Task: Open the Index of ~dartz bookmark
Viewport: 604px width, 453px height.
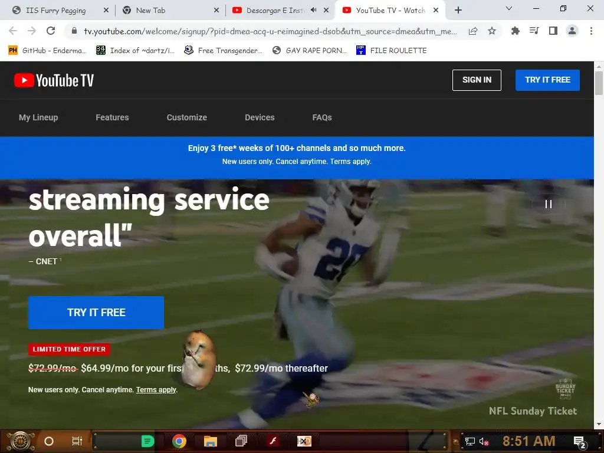Action: pyautogui.click(x=136, y=51)
